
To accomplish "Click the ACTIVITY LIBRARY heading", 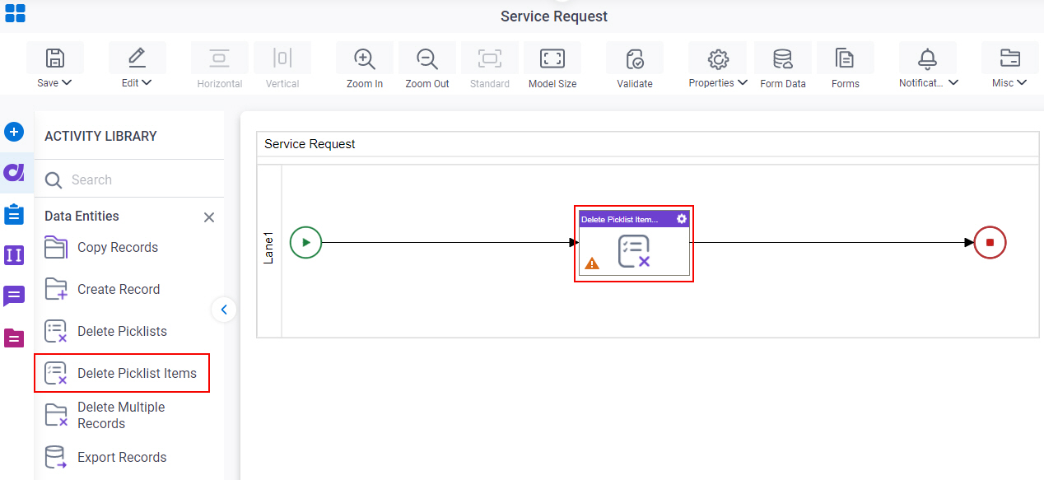I will click(100, 136).
